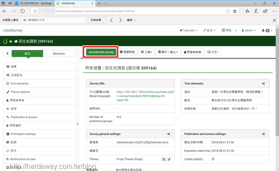Open Text elements in the sidebar

pyautogui.click(x=40, y=84)
